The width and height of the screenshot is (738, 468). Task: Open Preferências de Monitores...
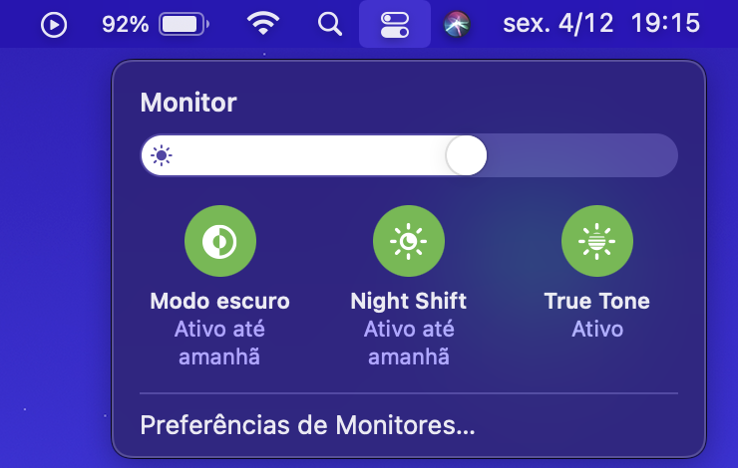pyautogui.click(x=308, y=425)
